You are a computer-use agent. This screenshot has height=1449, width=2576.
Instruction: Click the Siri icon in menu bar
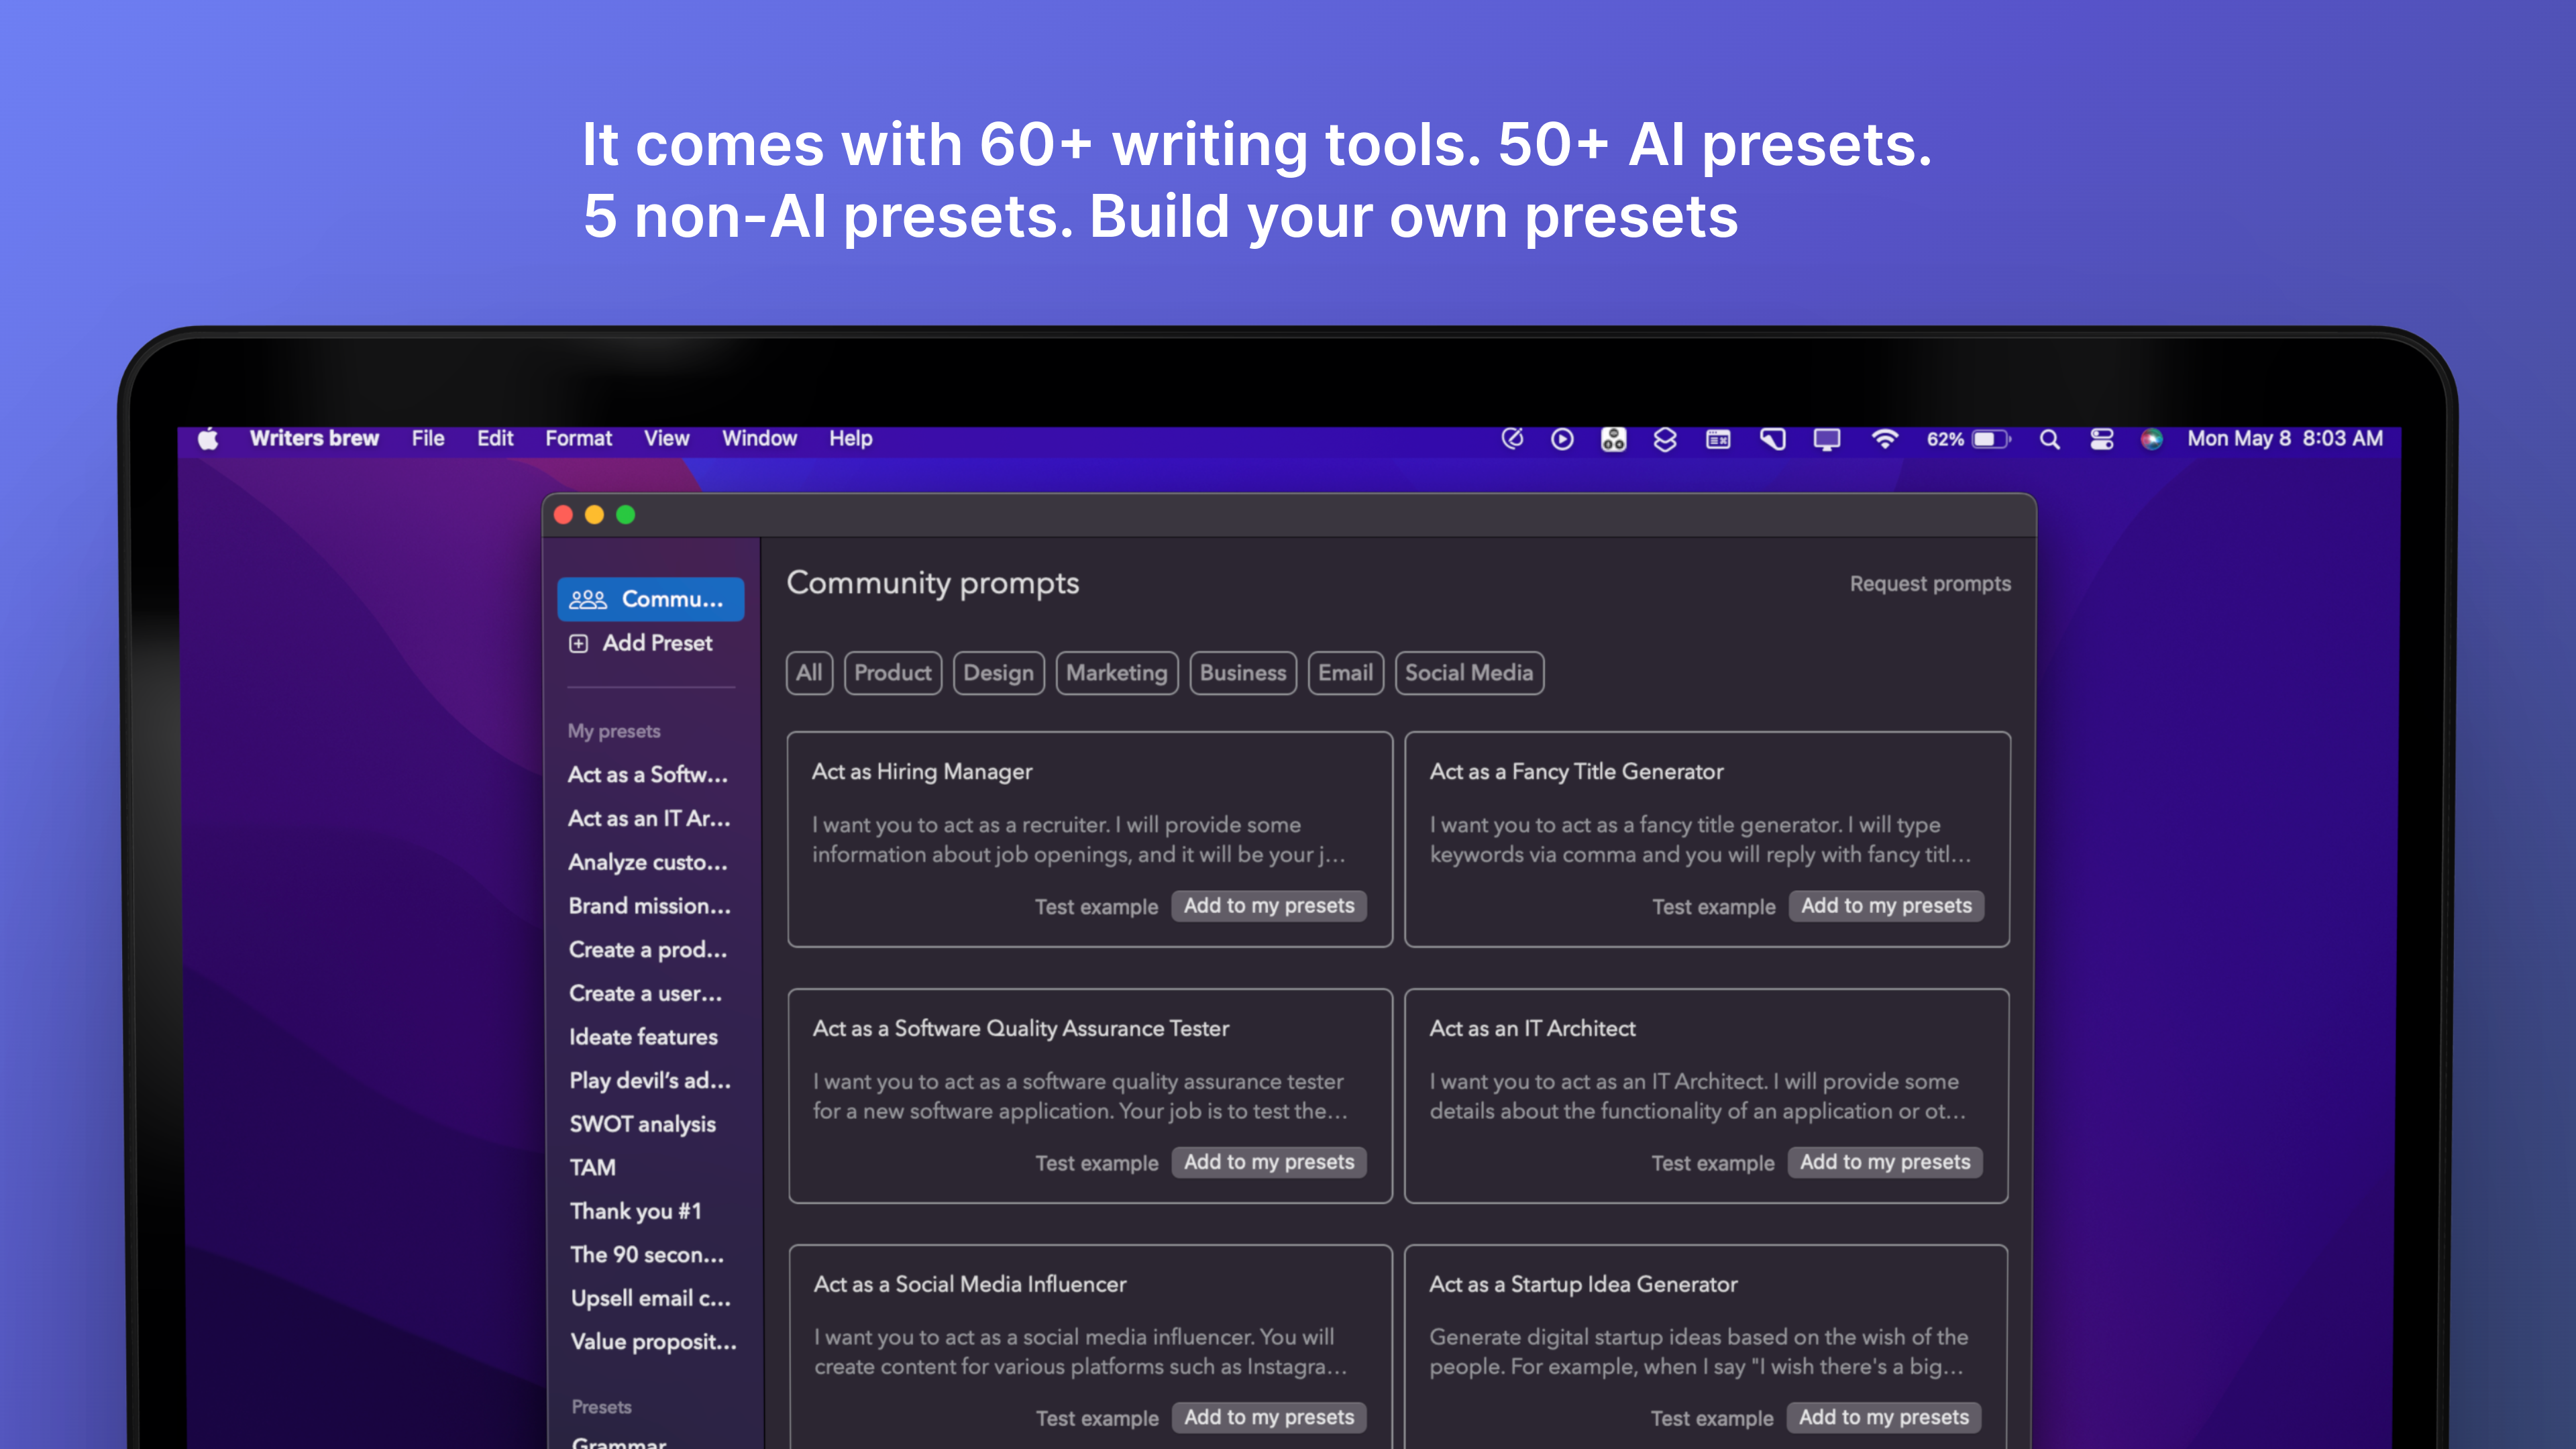click(2151, 439)
